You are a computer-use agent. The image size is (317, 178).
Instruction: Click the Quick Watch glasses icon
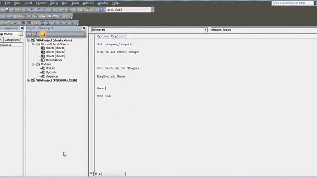[x=60, y=16]
